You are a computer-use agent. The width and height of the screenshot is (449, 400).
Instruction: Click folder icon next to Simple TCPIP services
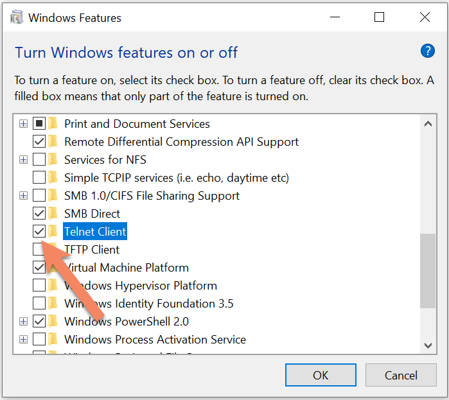coord(53,178)
